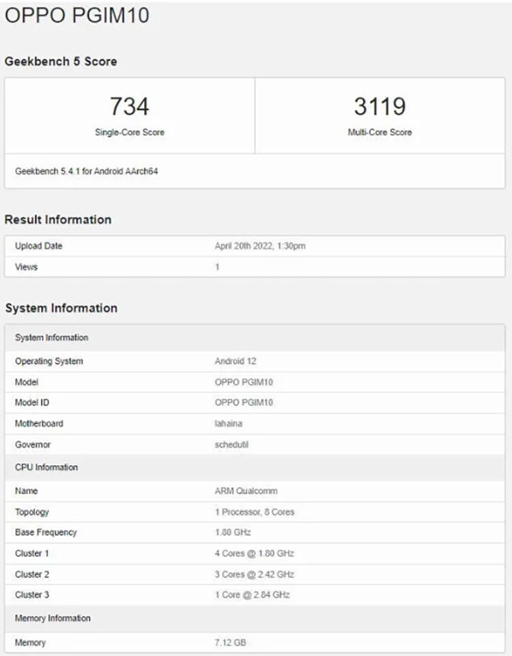Click the upload date April 20th 2022 value
This screenshot has width=512, height=656.
click(260, 246)
